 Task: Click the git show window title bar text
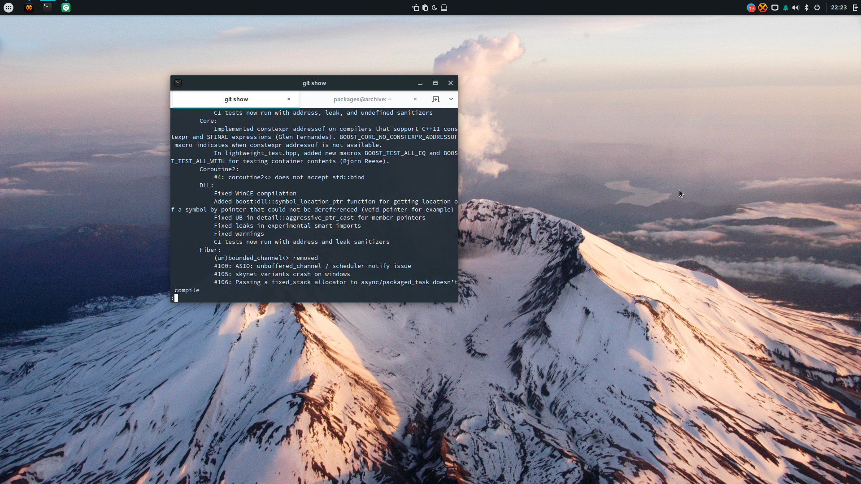click(x=314, y=83)
